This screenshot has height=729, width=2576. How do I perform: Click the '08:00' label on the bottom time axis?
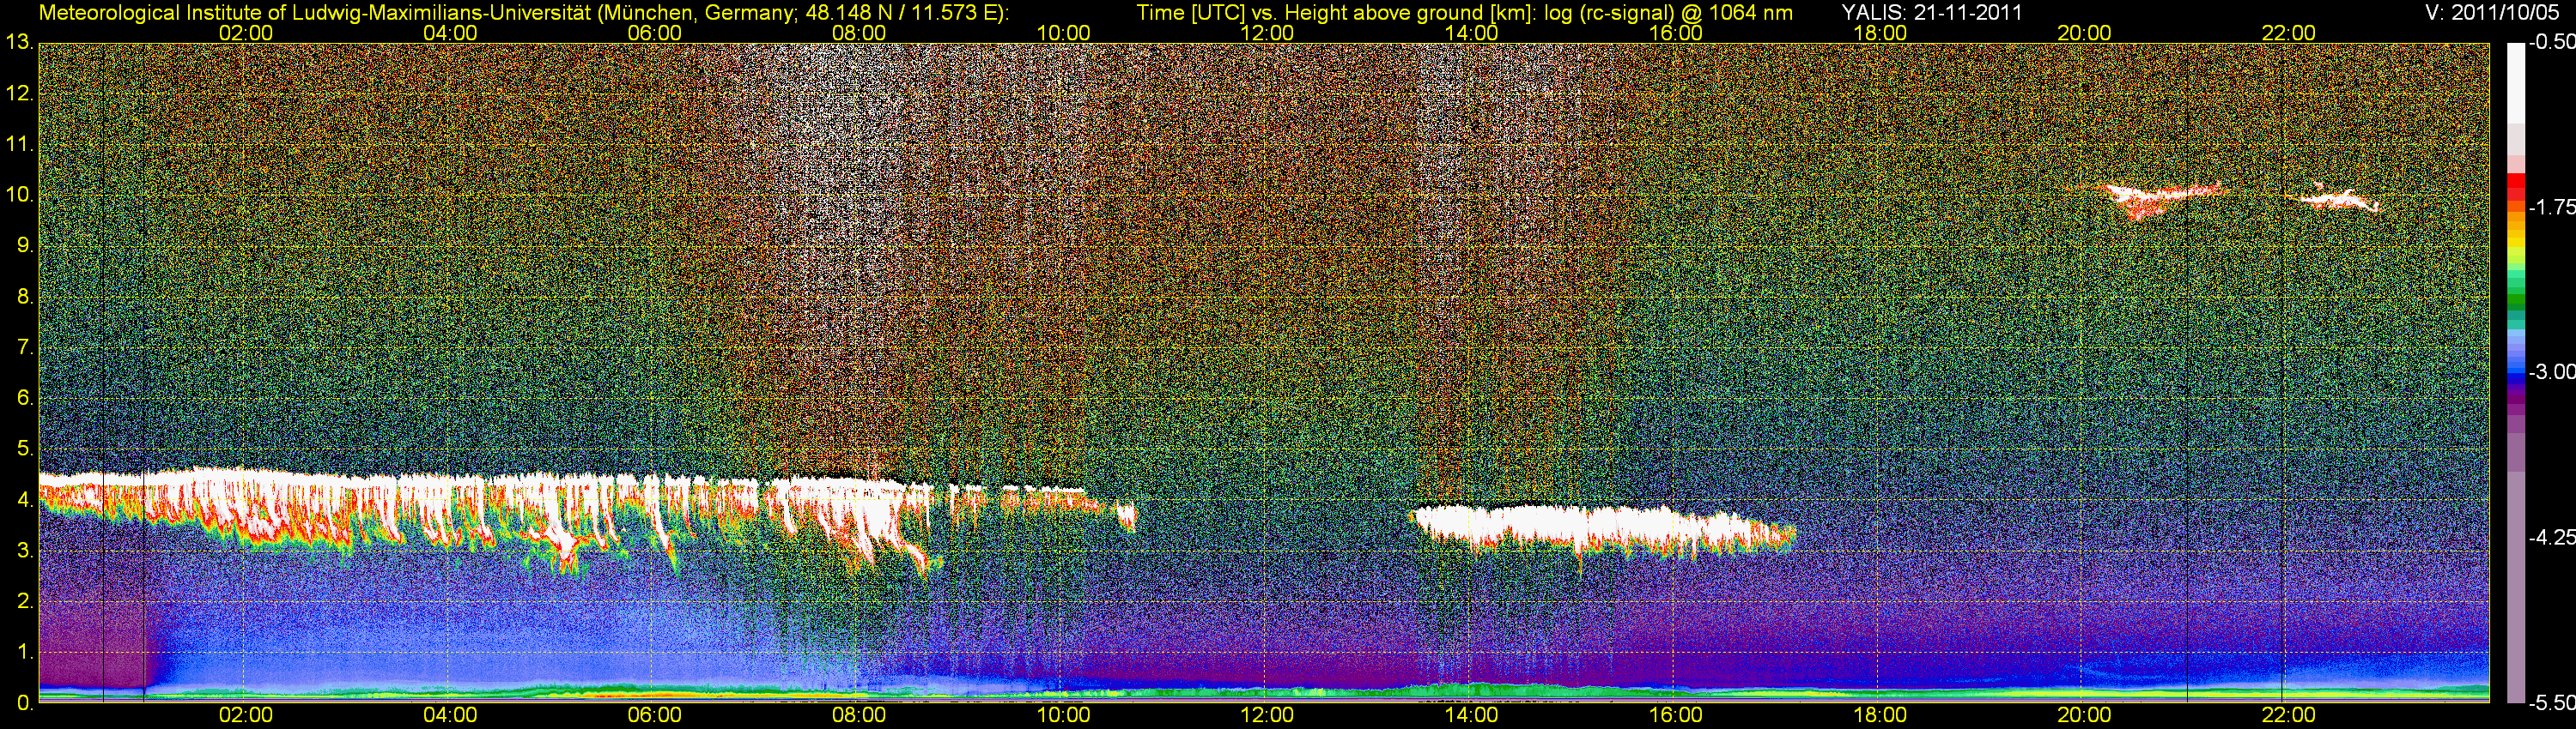point(859,716)
